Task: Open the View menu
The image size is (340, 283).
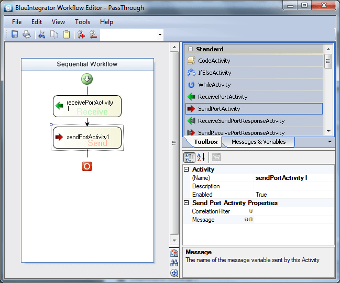Action: [58, 22]
